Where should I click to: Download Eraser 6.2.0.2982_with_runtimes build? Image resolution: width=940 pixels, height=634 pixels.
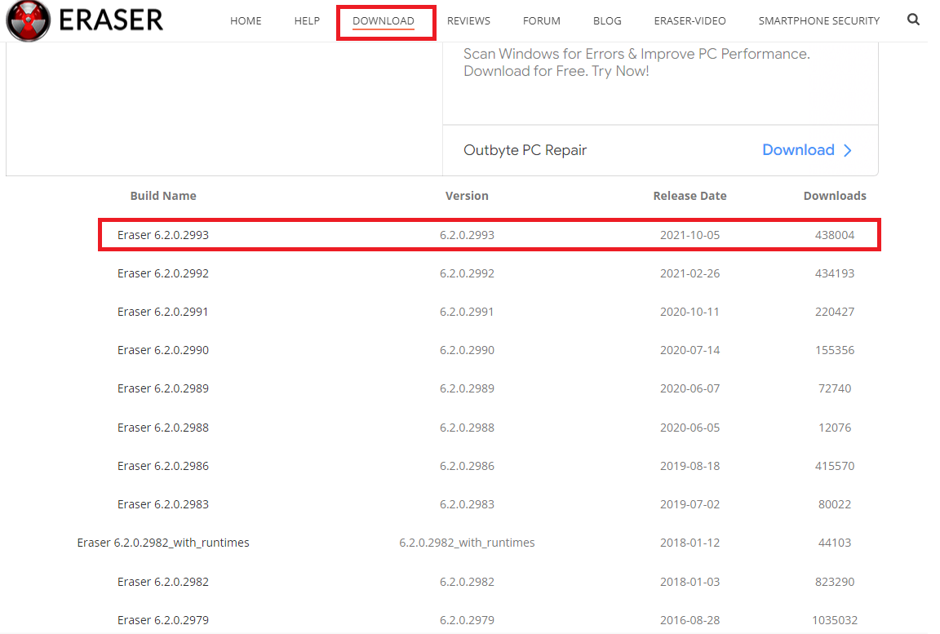163,543
